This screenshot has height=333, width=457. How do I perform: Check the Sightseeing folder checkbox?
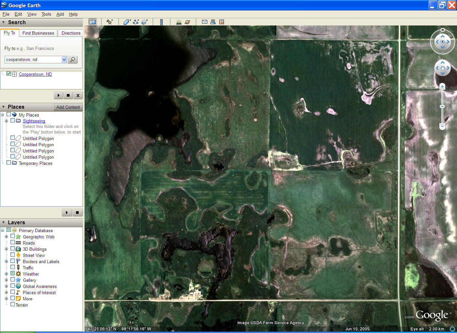point(12,120)
